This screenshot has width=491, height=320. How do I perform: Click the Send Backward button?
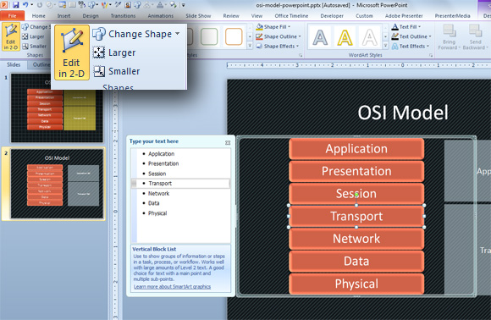[476, 37]
